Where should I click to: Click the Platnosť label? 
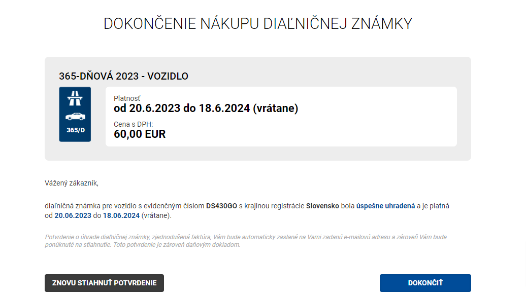(127, 98)
